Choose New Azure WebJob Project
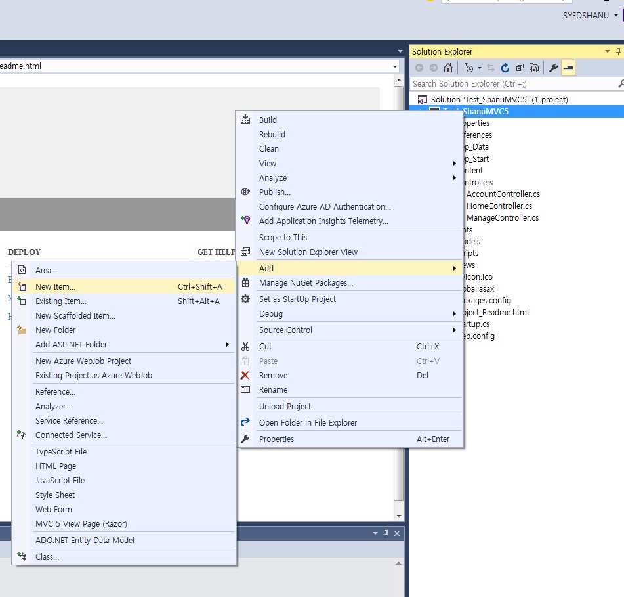 click(83, 361)
